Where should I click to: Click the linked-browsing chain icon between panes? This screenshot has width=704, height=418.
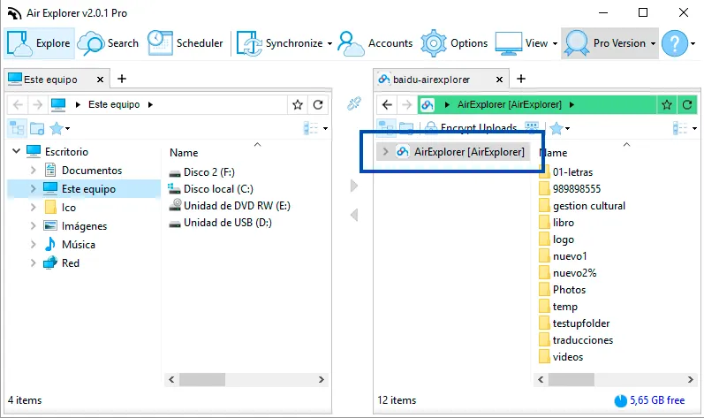tap(354, 103)
